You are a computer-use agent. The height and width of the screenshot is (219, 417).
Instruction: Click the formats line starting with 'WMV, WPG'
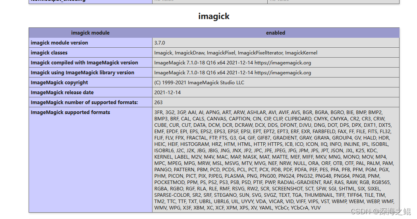pos(237,208)
